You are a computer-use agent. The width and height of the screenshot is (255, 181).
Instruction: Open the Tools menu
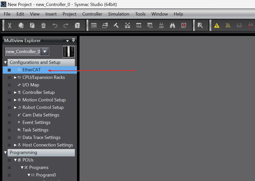pyautogui.click(x=140, y=14)
